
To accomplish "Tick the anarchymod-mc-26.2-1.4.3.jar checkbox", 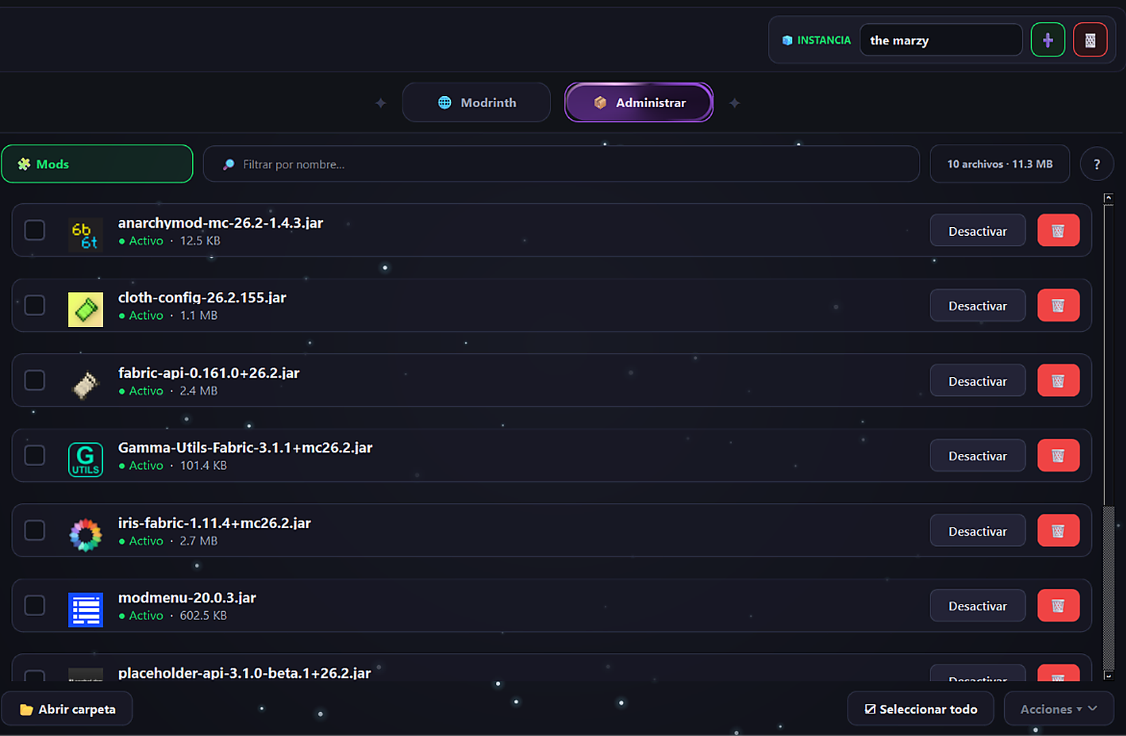I will (35, 230).
